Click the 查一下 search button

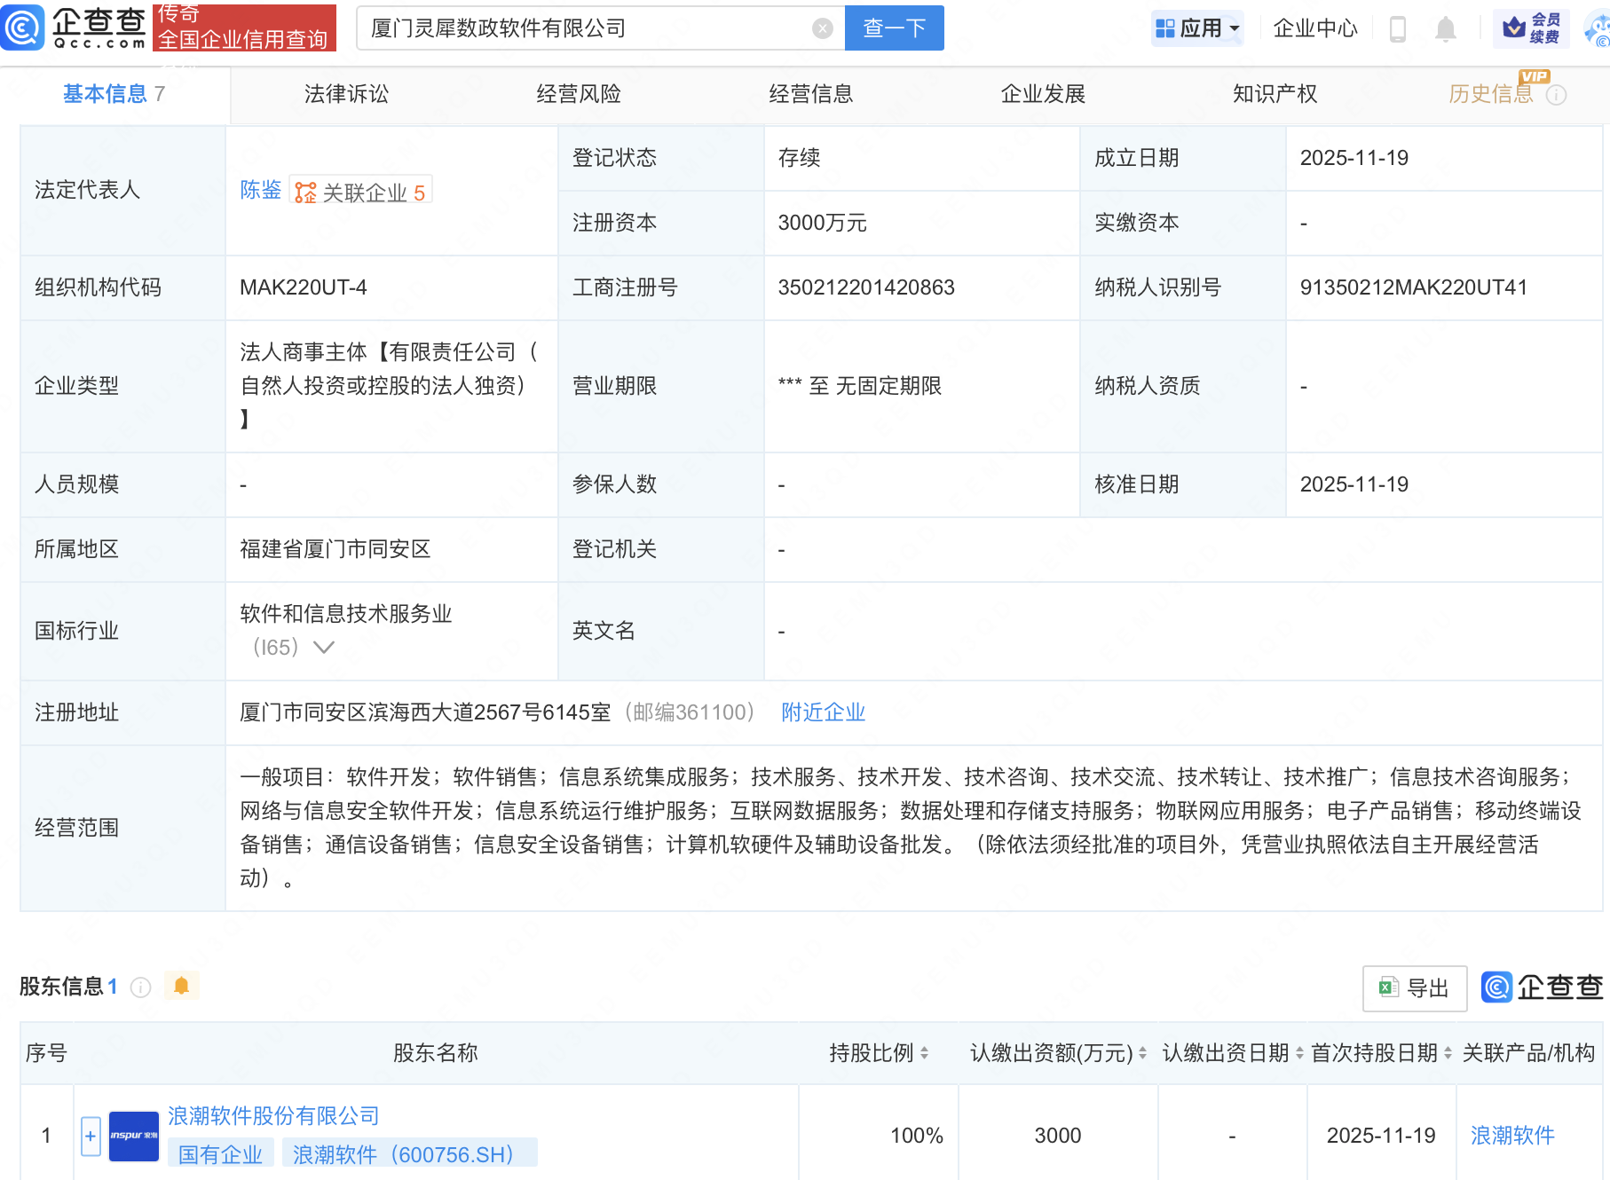click(894, 28)
